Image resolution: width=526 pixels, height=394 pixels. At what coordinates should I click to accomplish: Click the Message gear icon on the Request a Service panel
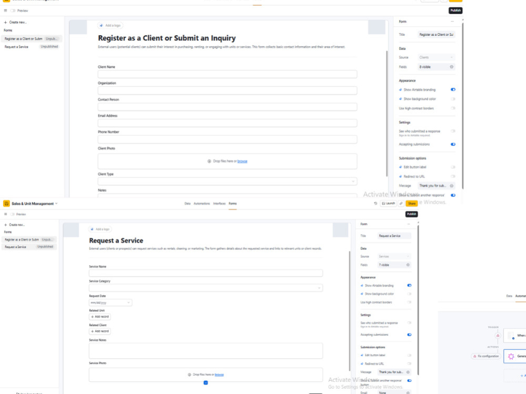click(408, 372)
